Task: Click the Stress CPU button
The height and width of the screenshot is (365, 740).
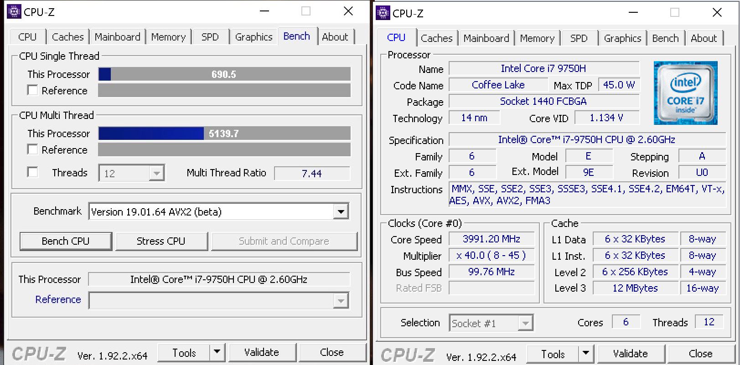Action: click(161, 241)
